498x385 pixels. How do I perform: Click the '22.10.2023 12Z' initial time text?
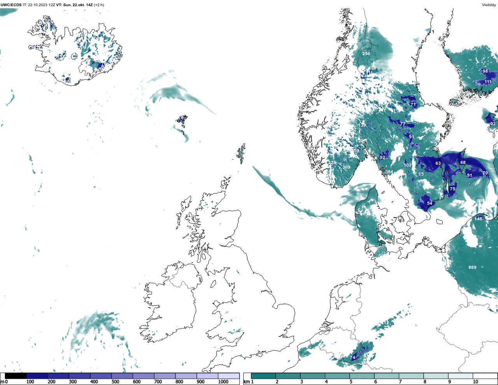pos(41,5)
